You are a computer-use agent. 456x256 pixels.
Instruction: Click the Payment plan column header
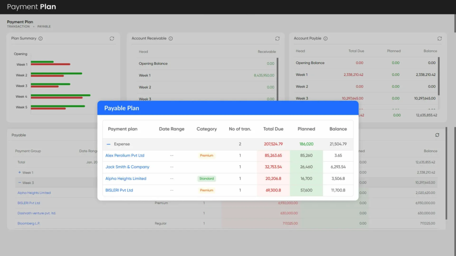click(123, 129)
